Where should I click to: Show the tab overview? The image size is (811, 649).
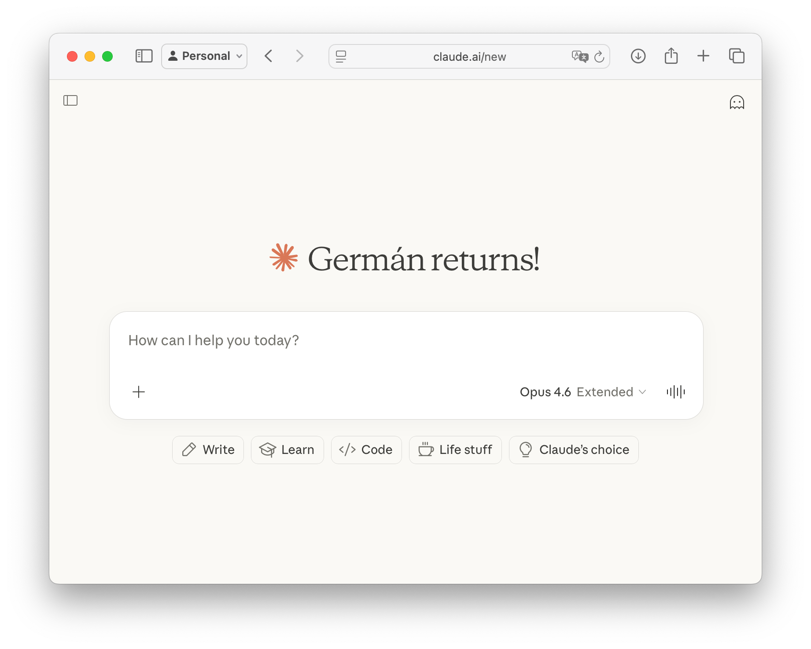[x=737, y=56]
